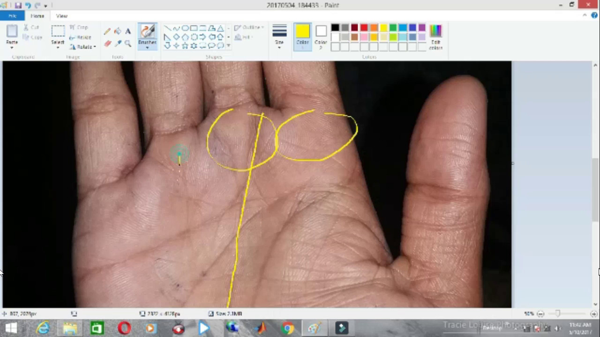Choose the orange color swatch

click(374, 28)
